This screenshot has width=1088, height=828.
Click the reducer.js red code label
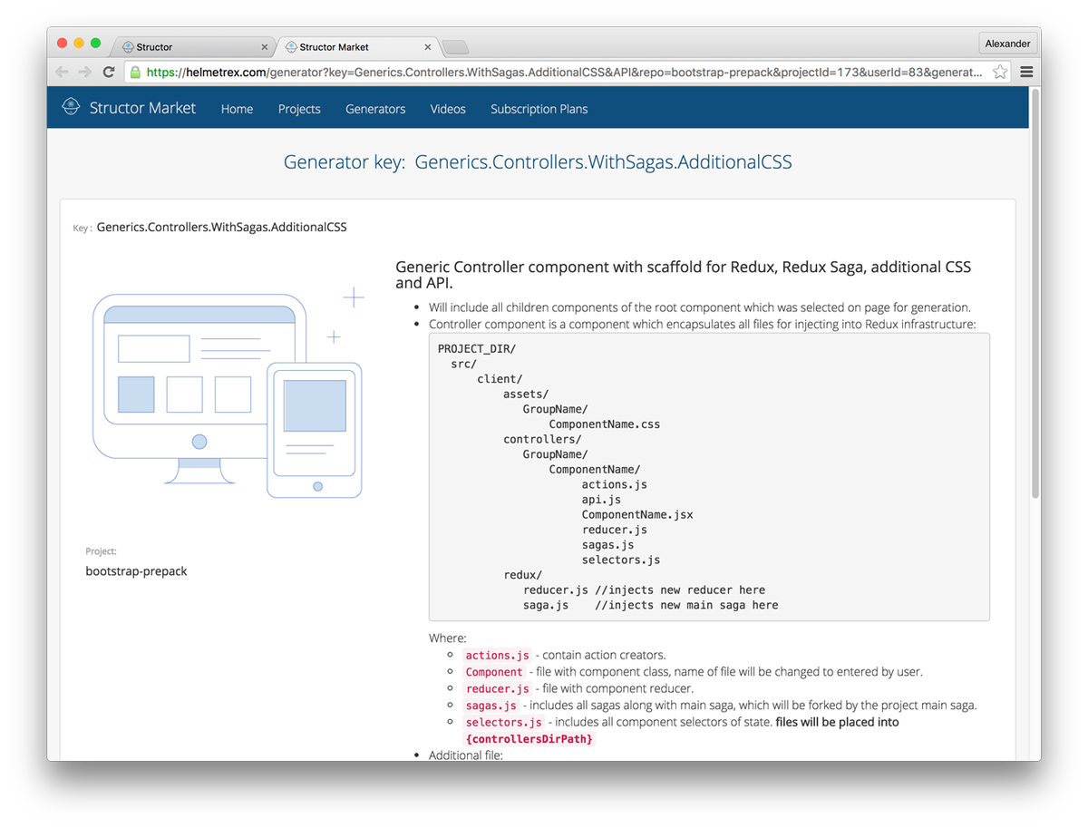[x=497, y=689]
